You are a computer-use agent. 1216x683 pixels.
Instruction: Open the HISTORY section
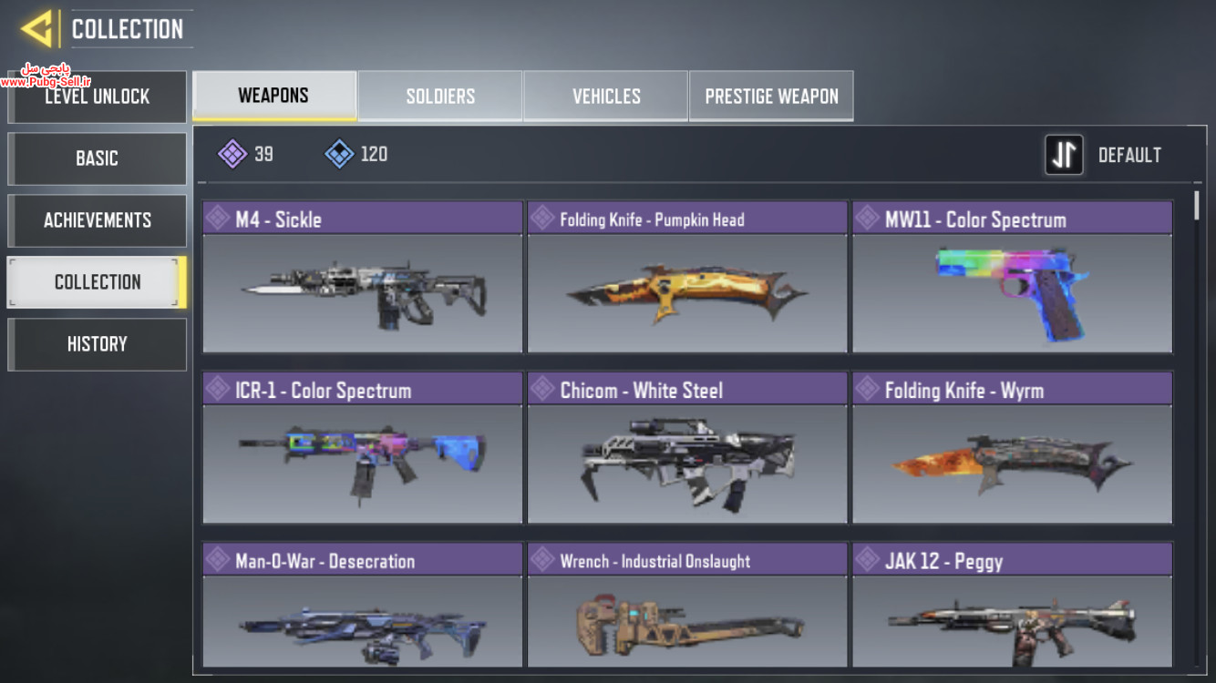[97, 344]
